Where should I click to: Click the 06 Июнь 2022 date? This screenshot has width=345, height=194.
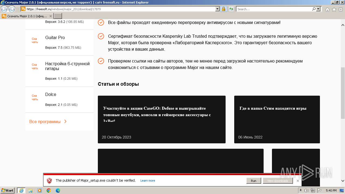250,137
